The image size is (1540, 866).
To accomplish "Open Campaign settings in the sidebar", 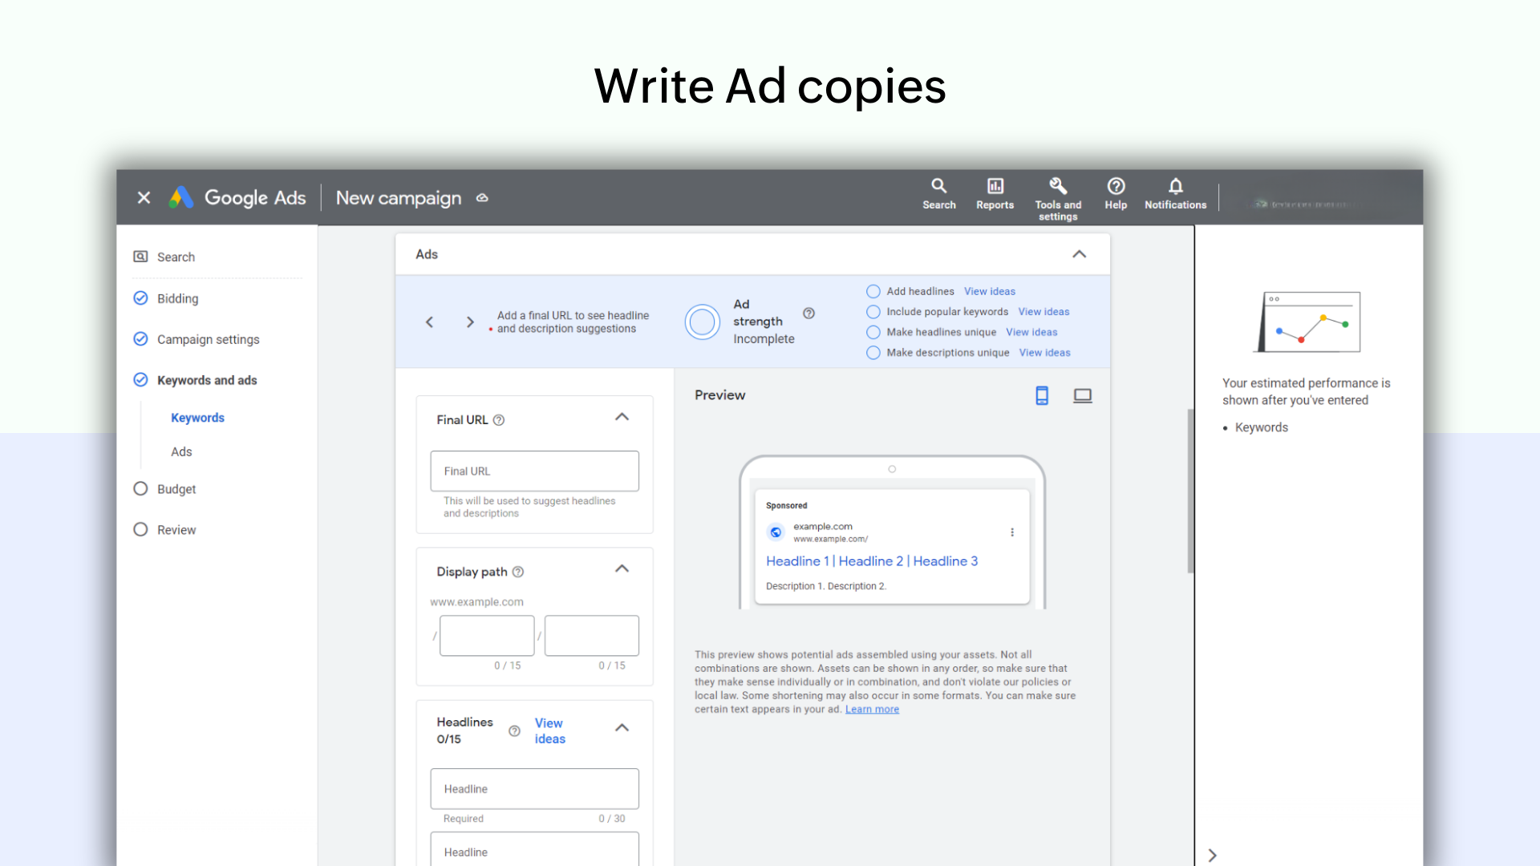I will 208,339.
